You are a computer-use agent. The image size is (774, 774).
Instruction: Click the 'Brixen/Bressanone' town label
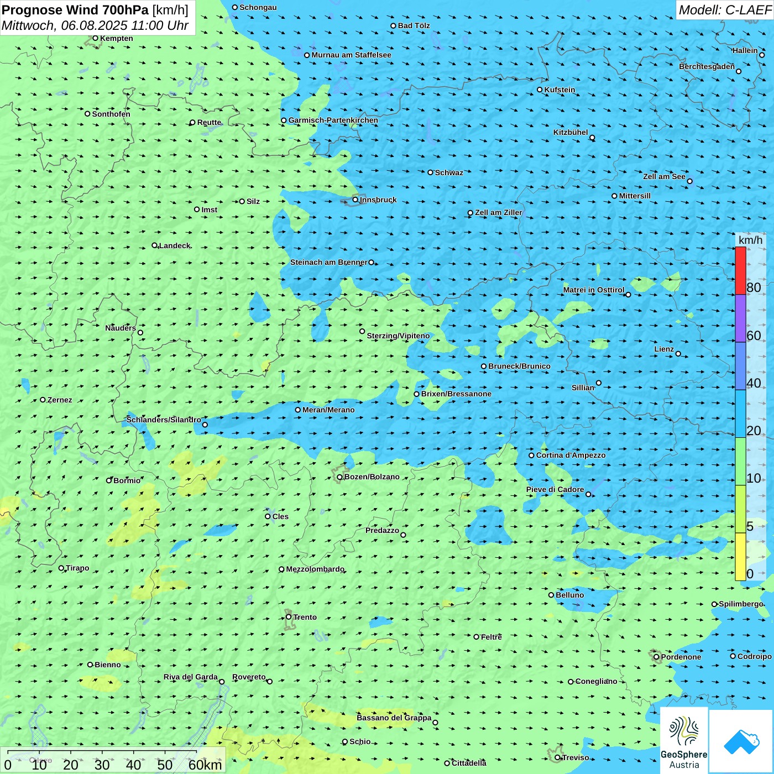(x=456, y=394)
